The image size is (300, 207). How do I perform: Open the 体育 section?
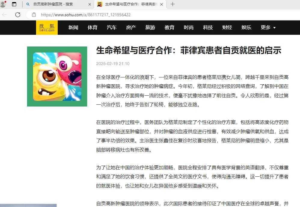click(92, 28)
